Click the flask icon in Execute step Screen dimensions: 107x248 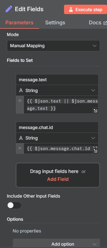coord(71,10)
